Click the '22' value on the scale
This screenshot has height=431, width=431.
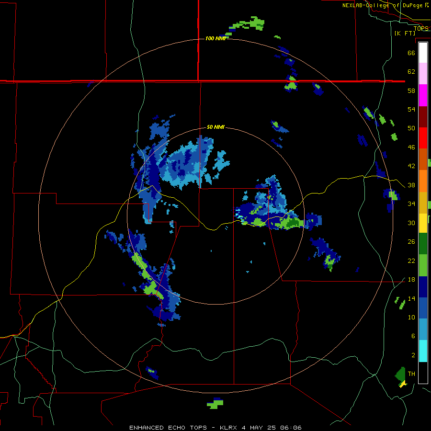pyautogui.click(x=411, y=261)
